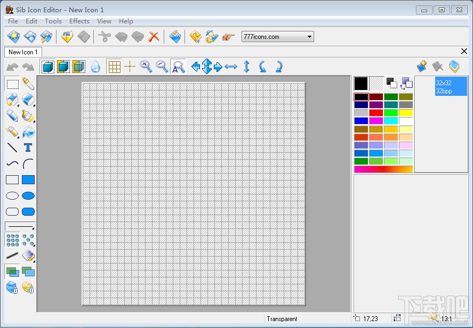Viewport: 473px width, 328px height.
Task: Click the 13:1 zoom status indicator
Action: pos(446,318)
